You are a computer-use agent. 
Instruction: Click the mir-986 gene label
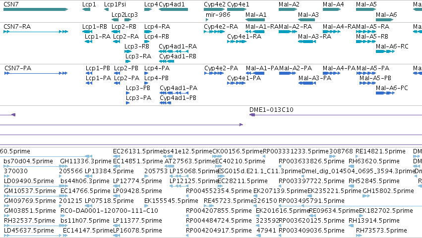pos(218,14)
